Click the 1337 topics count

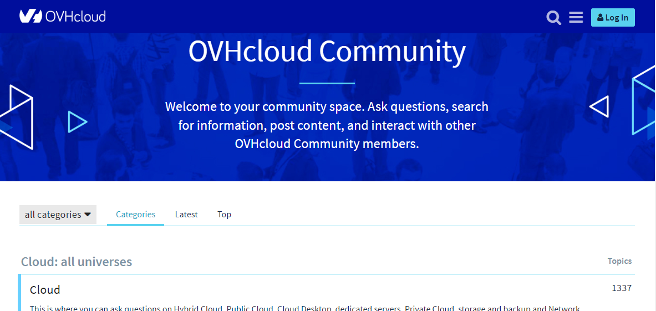[x=621, y=288]
